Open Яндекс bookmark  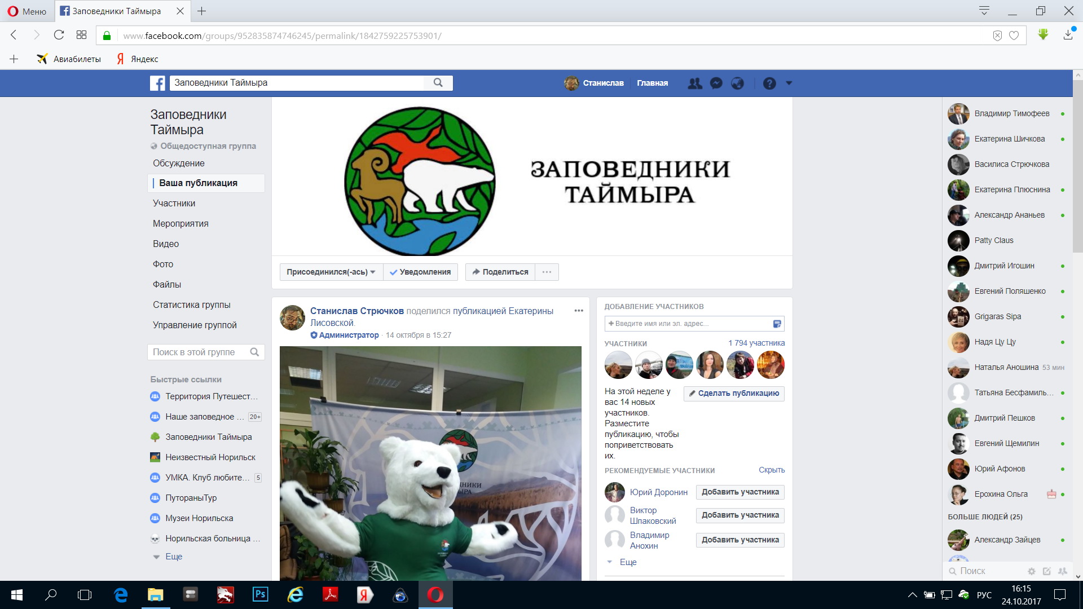pos(137,59)
